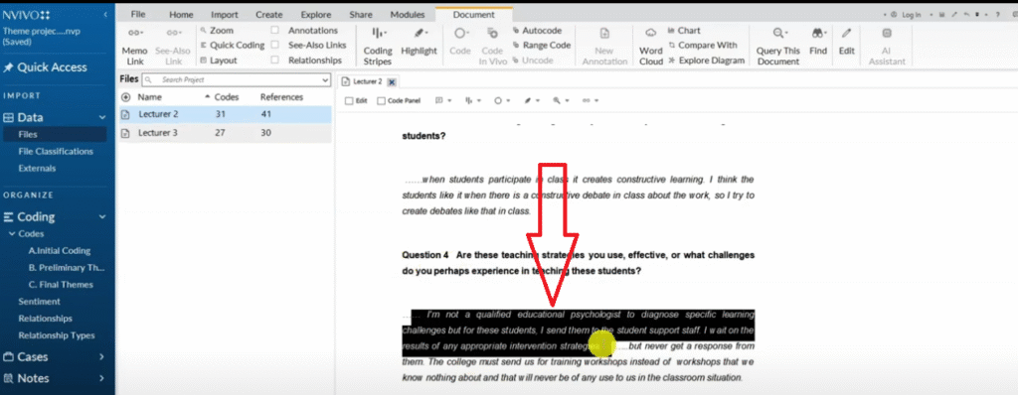Enable the See-Also Links checkbox
The image size is (1018, 395).
click(x=275, y=46)
